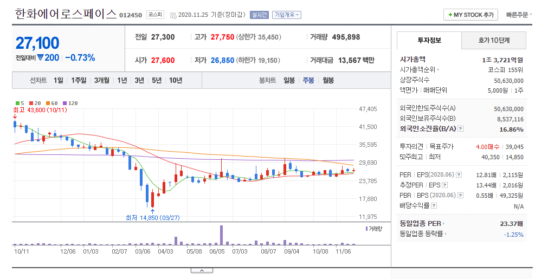Viewport: 535px width, 279px height.
Task: Click the current price 27,100
Action: coord(37,43)
